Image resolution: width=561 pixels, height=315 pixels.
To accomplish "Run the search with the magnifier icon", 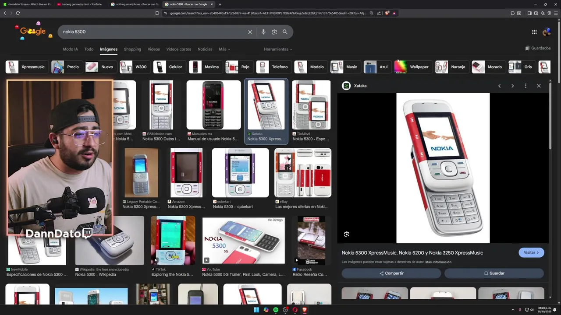I will tap(285, 32).
